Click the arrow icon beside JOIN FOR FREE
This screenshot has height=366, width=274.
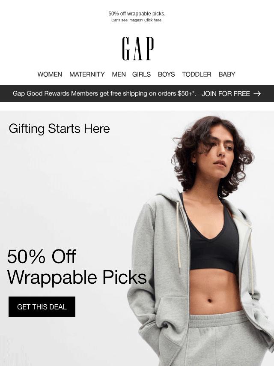257,93
